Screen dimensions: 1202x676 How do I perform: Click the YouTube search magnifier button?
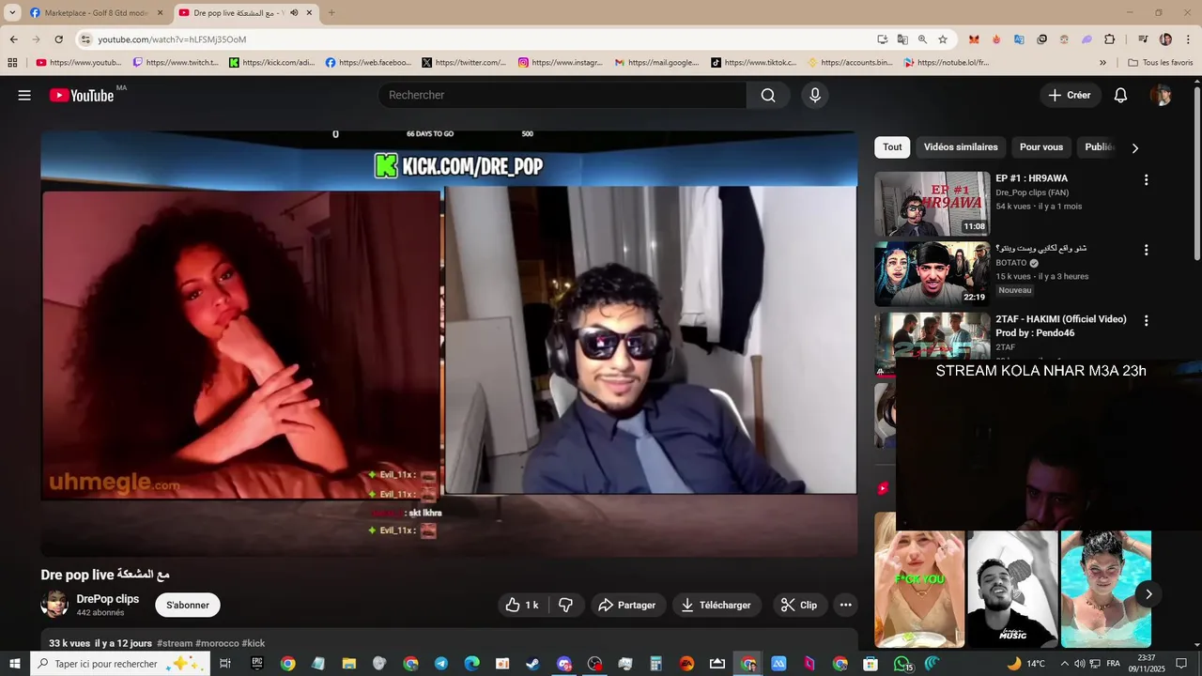(768, 95)
